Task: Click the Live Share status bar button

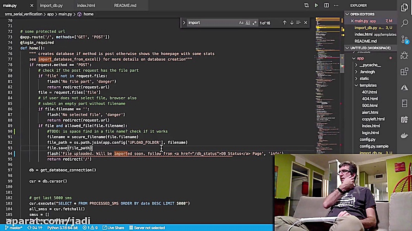Action: pyautogui.click(x=115, y=227)
